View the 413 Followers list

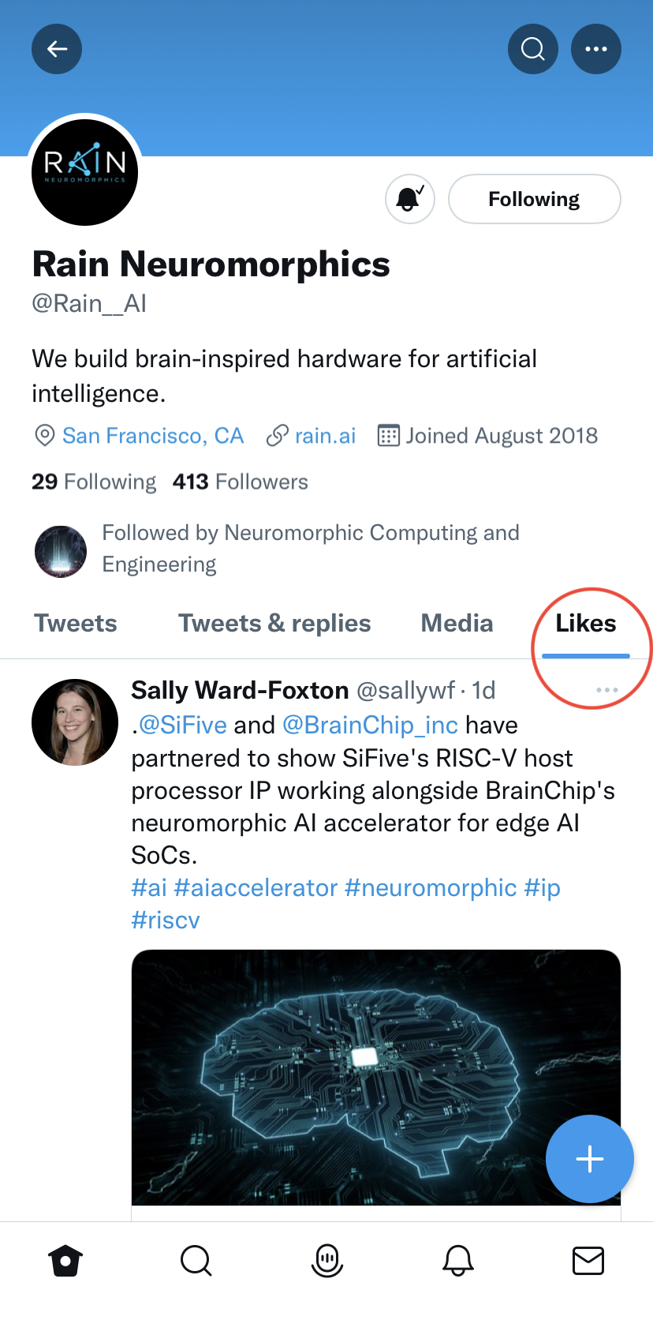coord(241,482)
